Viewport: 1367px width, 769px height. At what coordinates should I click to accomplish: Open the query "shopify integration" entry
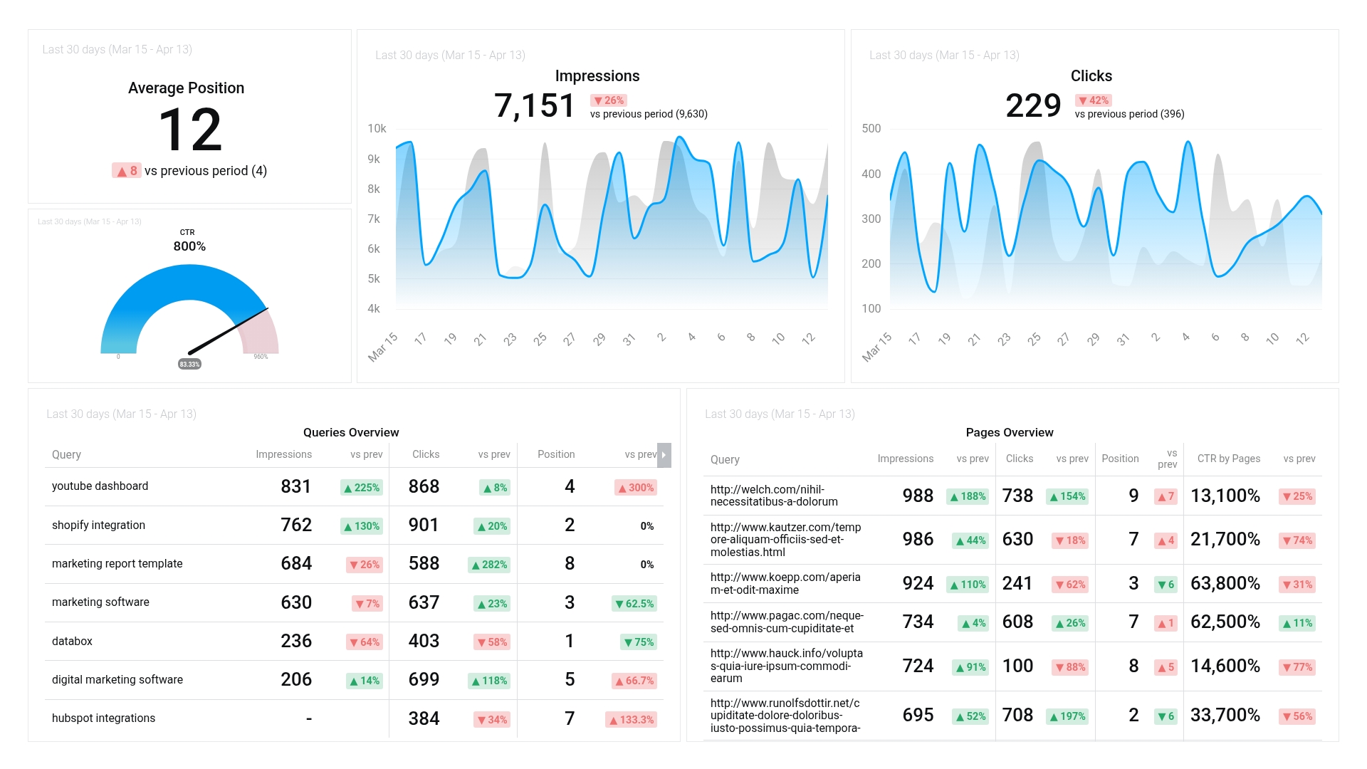[x=99, y=525]
